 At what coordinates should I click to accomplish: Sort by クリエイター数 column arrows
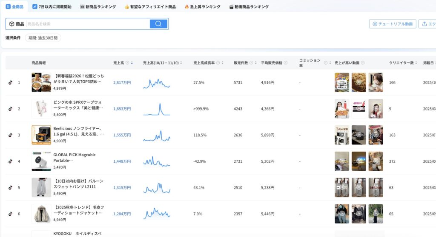point(416,63)
